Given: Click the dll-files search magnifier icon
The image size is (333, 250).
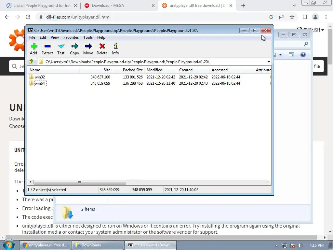Looking at the screenshot, I should (x=14, y=66).
